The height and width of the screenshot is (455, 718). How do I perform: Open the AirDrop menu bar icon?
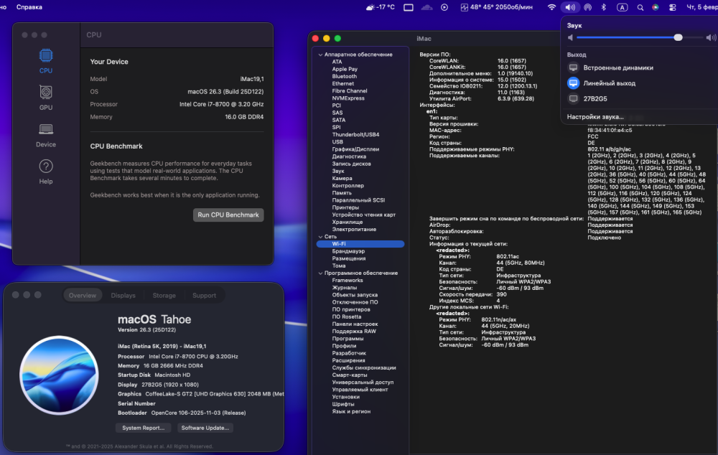pyautogui.click(x=588, y=7)
